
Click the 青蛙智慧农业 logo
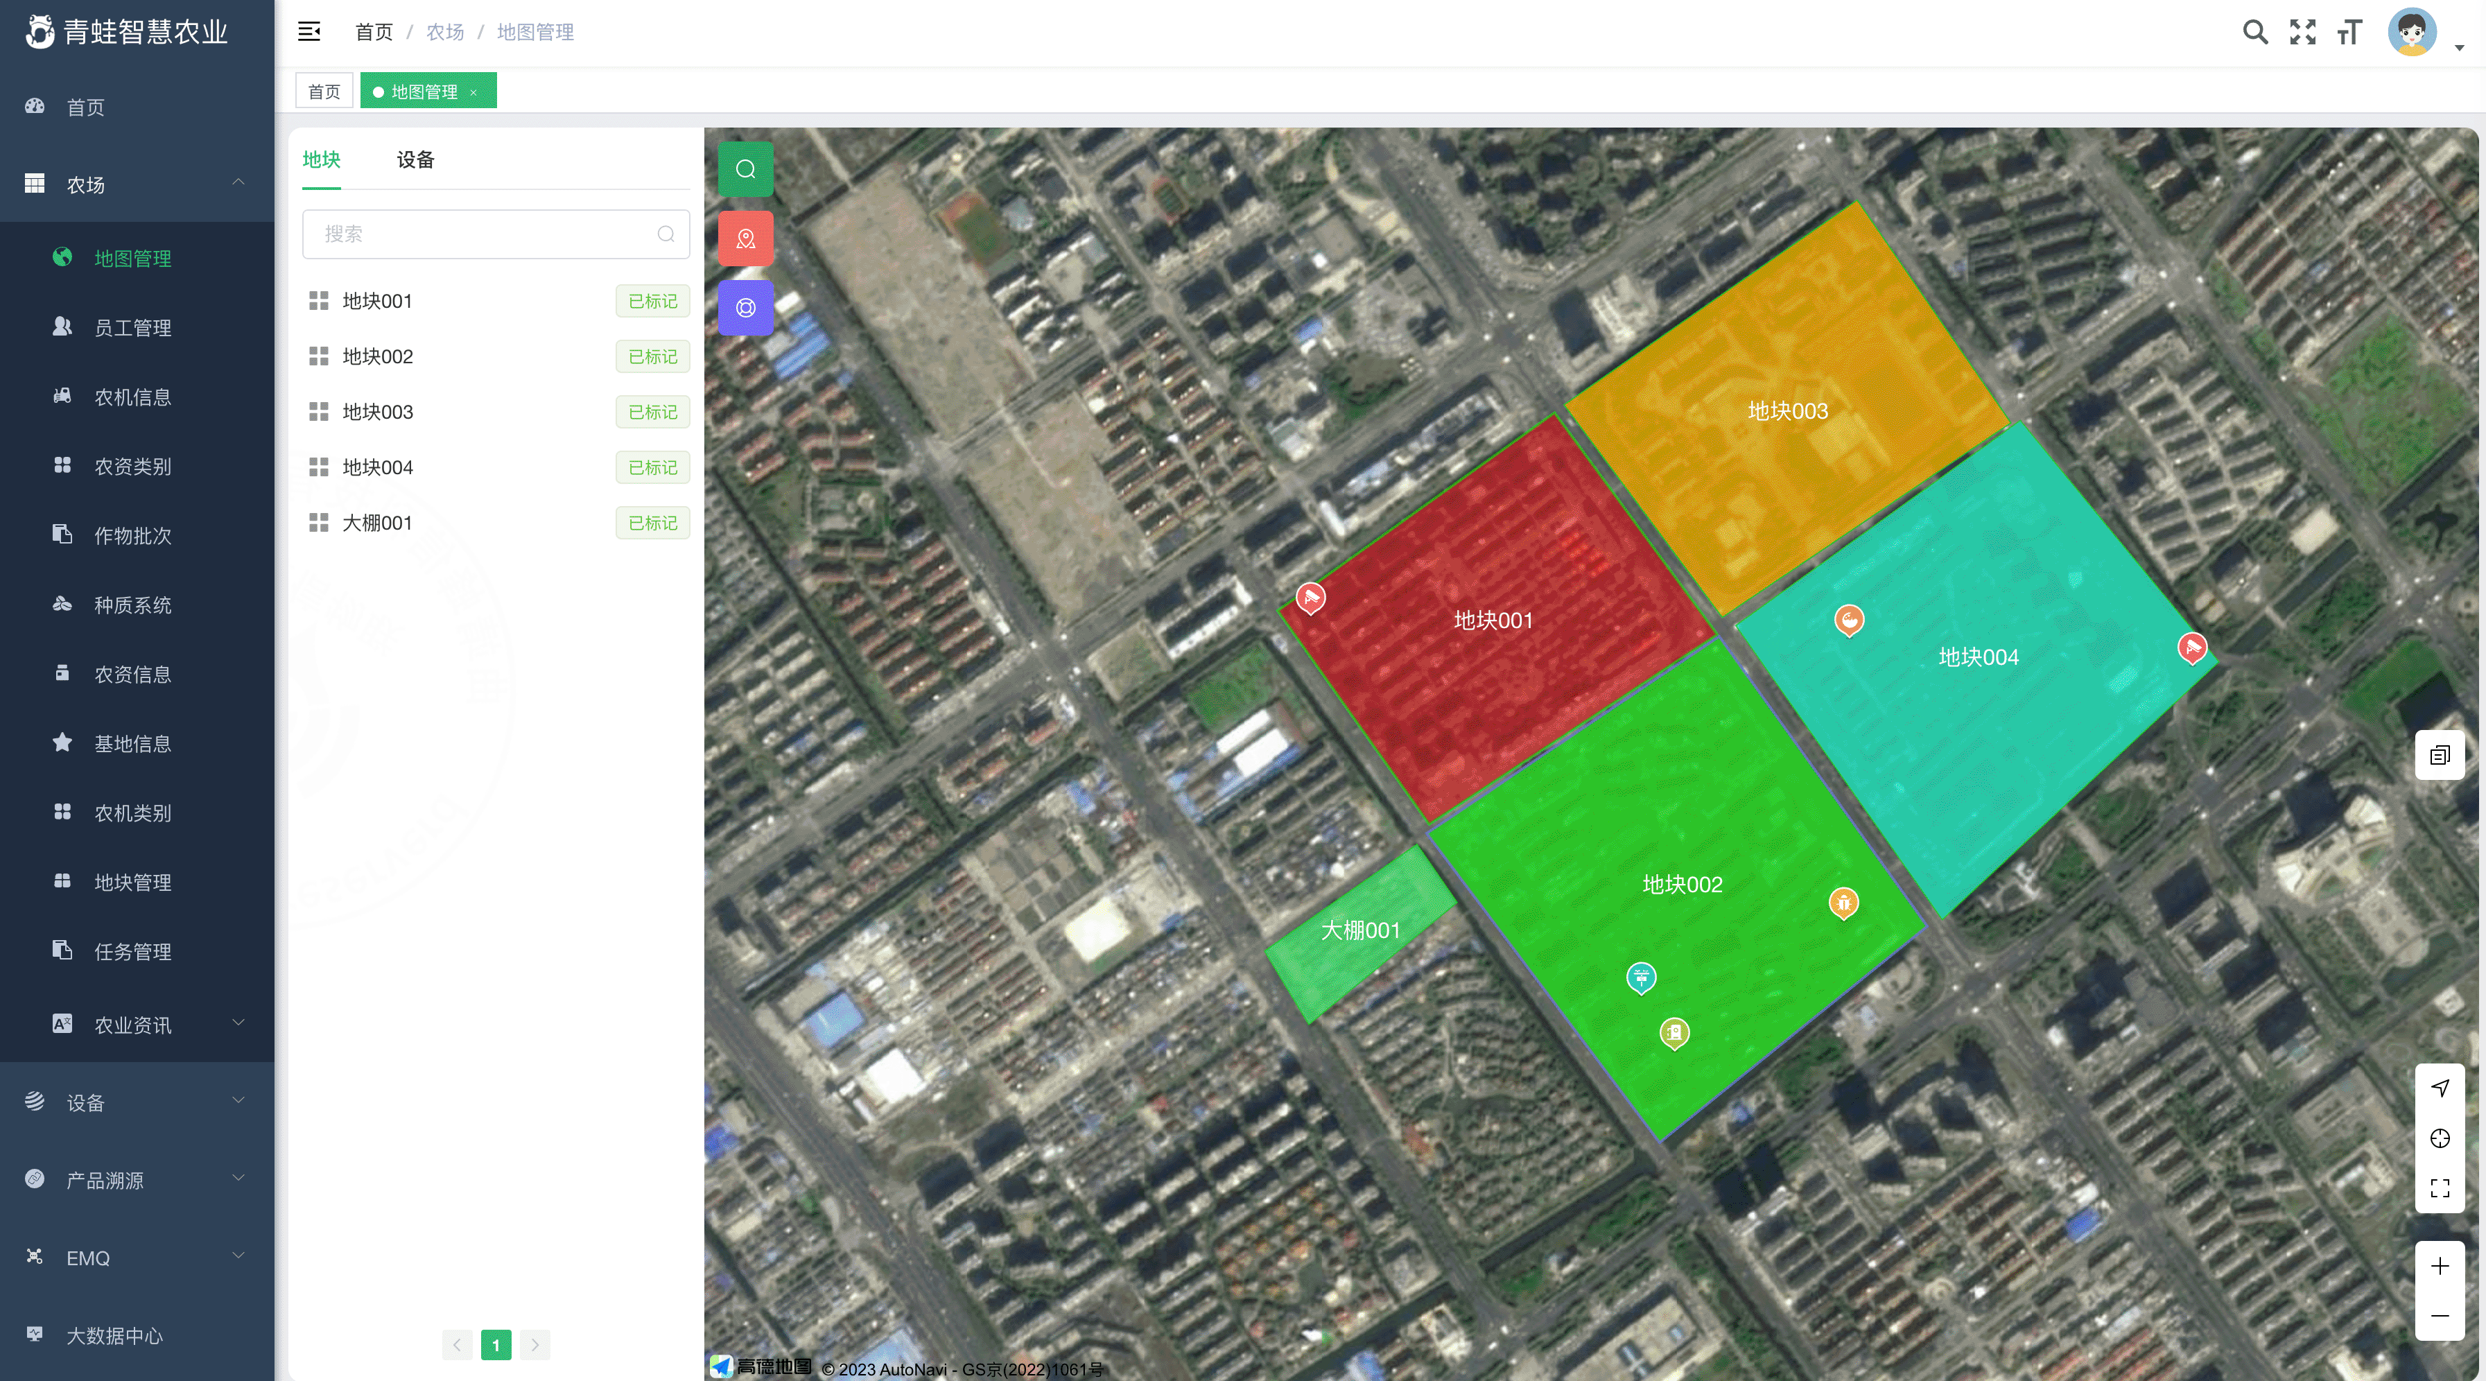(128, 32)
